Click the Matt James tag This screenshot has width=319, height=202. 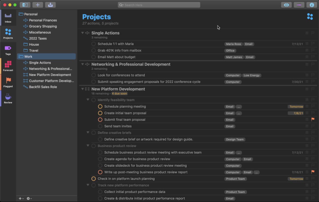tap(234, 57)
